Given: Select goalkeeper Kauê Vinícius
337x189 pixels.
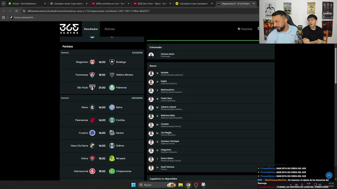Looking at the screenshot, I should (x=211, y=168).
